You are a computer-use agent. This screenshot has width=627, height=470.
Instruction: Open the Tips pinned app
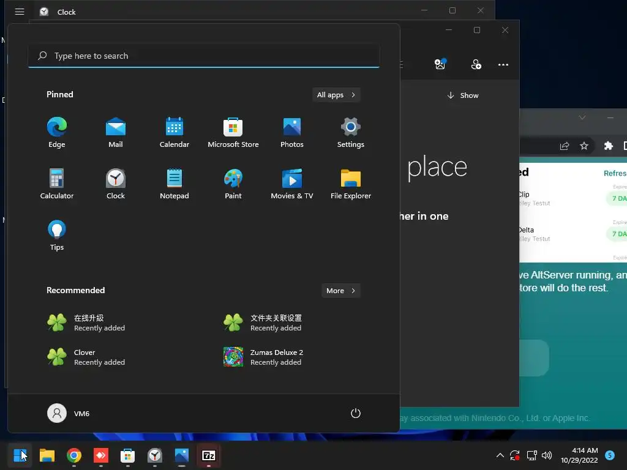57,236
